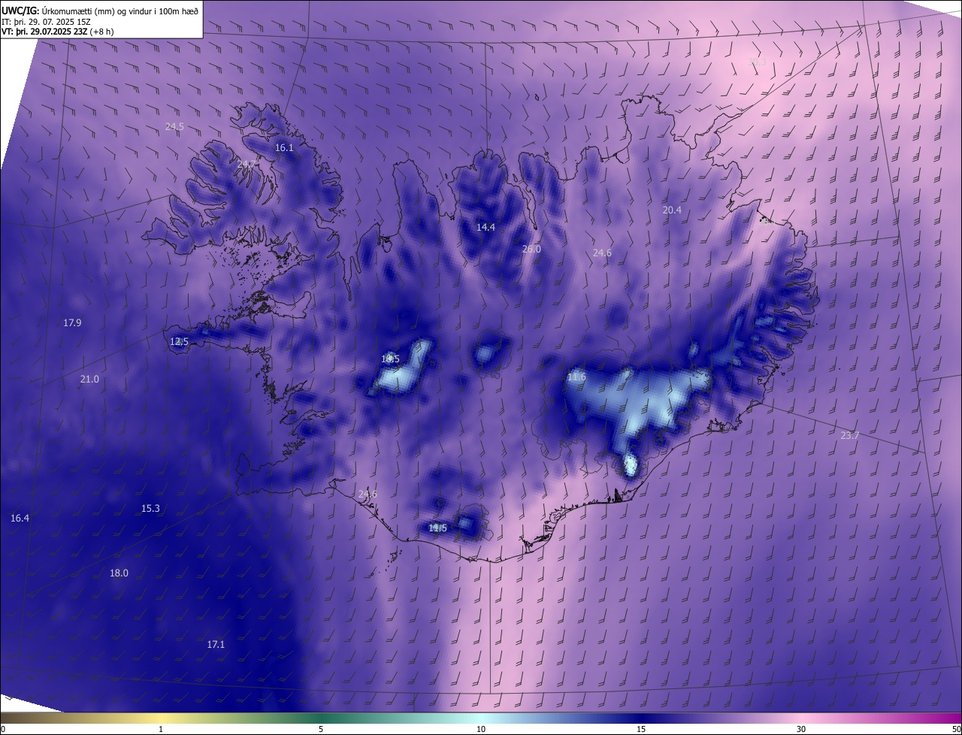962x735 pixels.
Task: Click the 'IT: þri. 29. 07. 2025 15Z' line
Action: click(45, 22)
